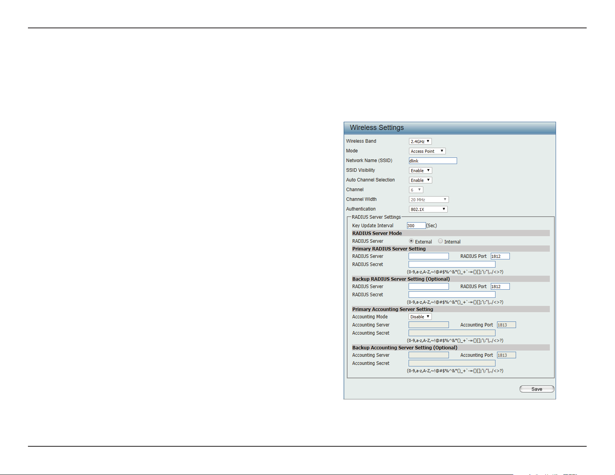615x475 pixels.
Task: Click the Backup RADIUS Port field
Action: [500, 287]
